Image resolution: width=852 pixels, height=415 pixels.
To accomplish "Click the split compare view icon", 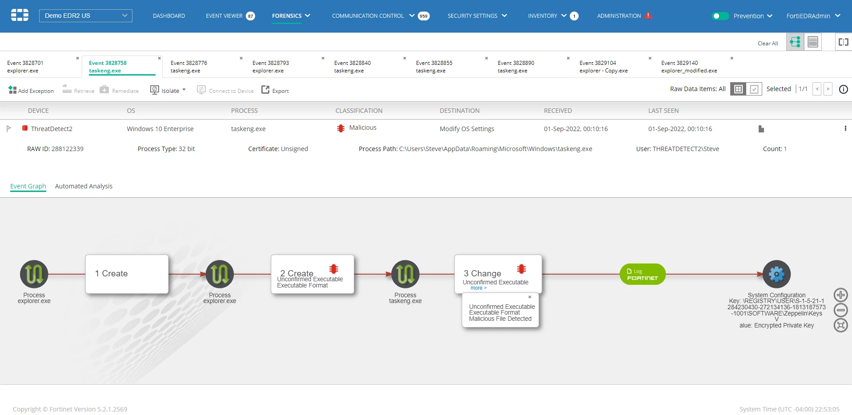I will point(843,42).
